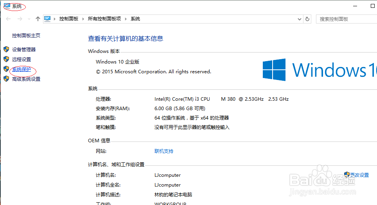Expand chevron before 控制面板 breadcrumb
The height and width of the screenshot is (205, 377).
[x=55, y=19]
